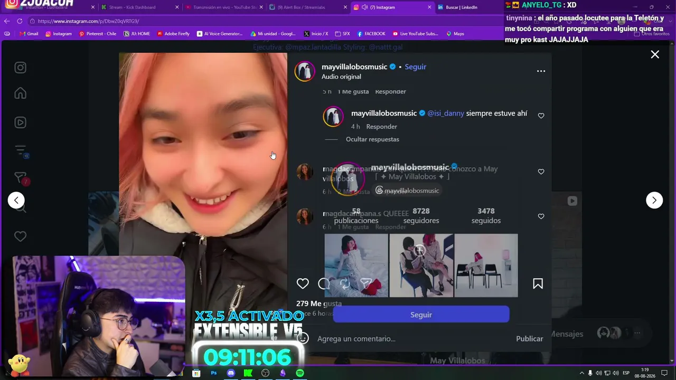
Task: Like magdacampana.s comment about May Villalobos
Action: (541, 172)
